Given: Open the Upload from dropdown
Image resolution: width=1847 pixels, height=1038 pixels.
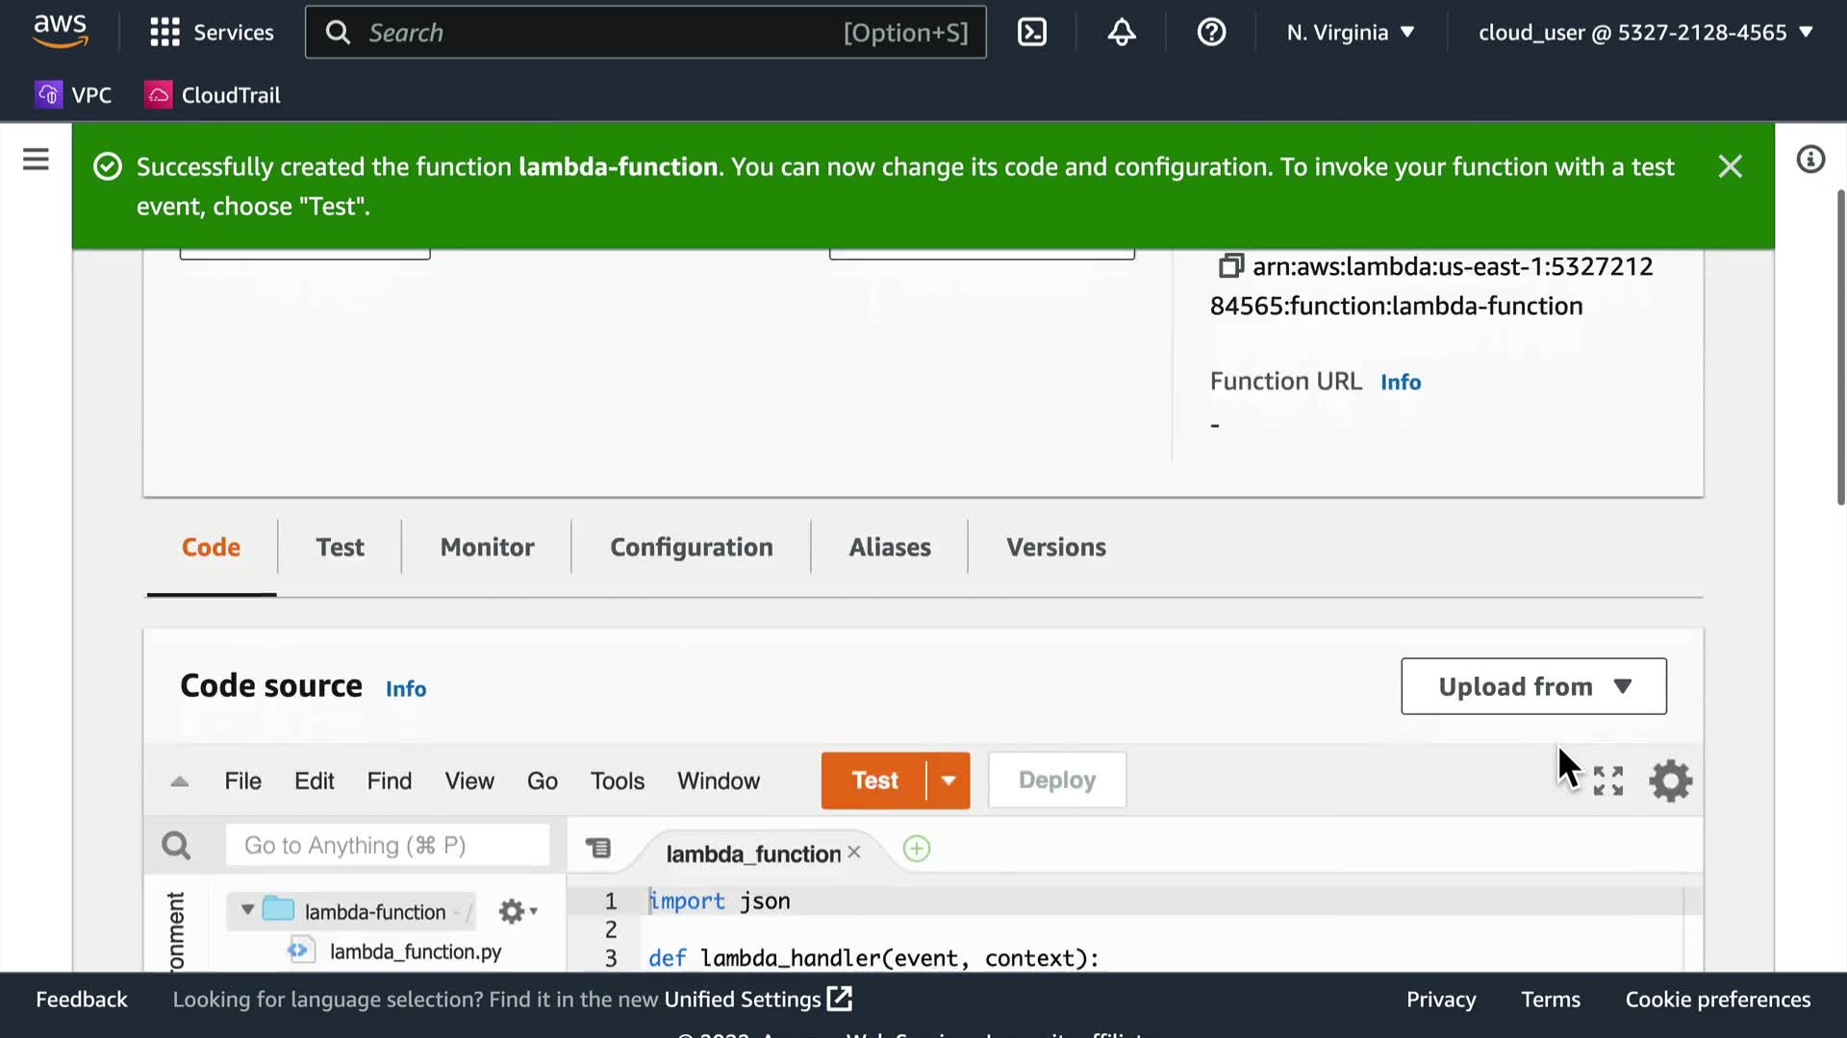Looking at the screenshot, I should pos(1533,686).
